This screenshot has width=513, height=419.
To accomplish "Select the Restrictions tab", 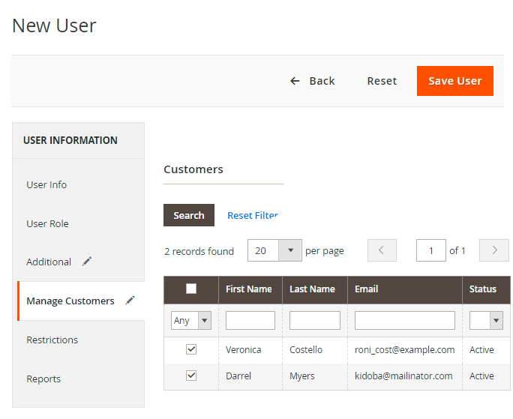I will point(52,340).
